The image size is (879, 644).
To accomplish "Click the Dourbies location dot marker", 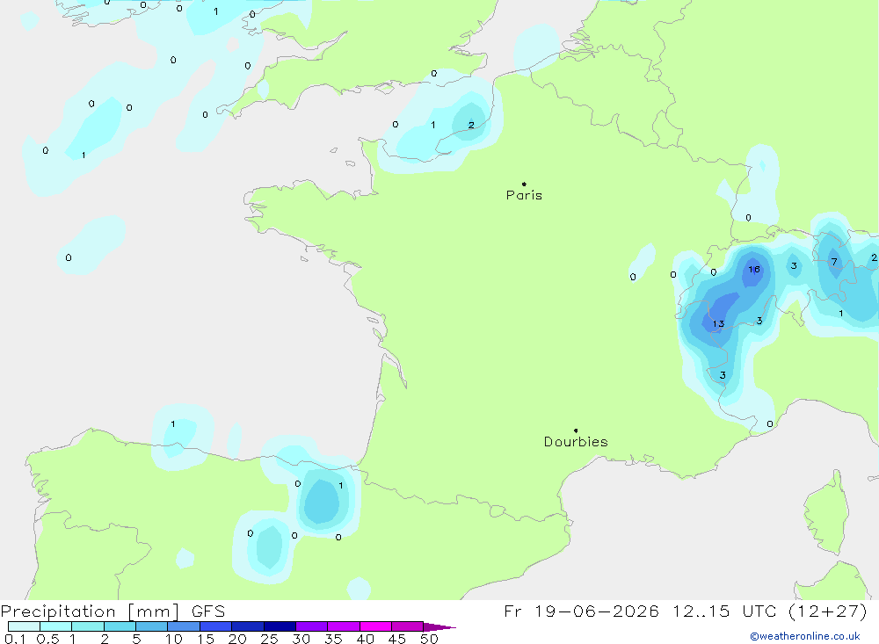I will coord(576,431).
